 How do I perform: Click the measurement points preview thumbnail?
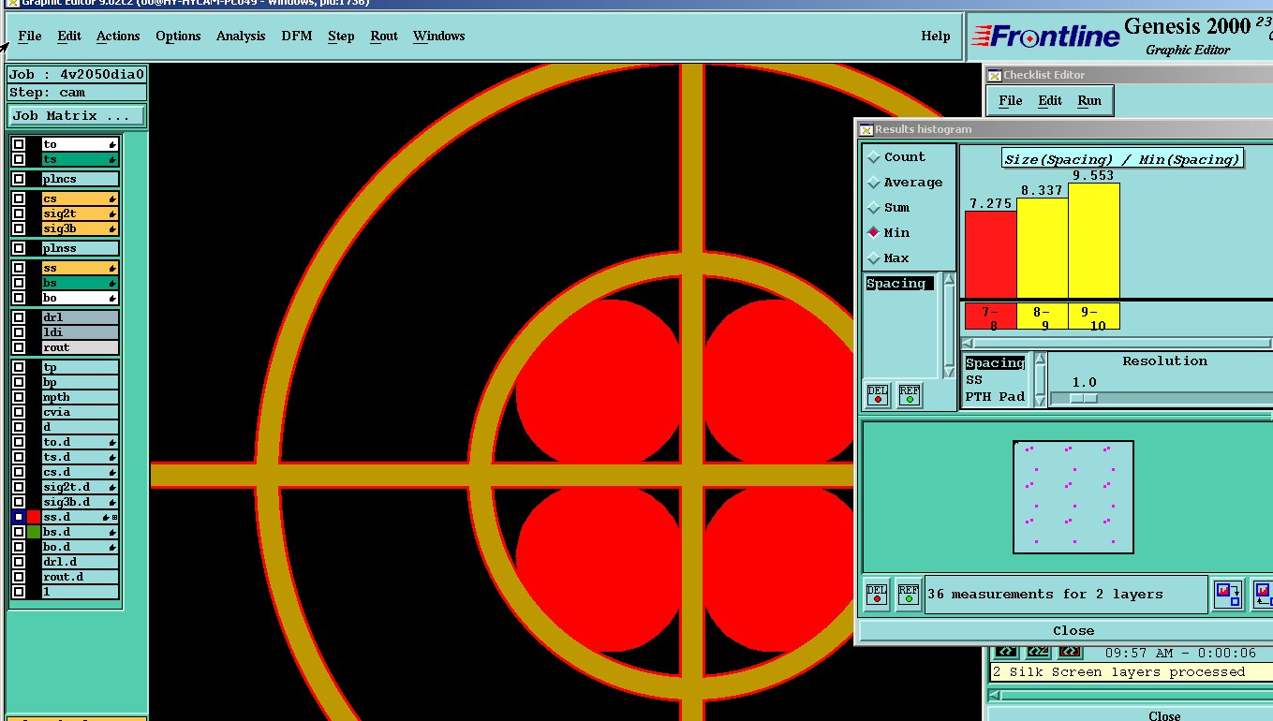pos(1073,497)
